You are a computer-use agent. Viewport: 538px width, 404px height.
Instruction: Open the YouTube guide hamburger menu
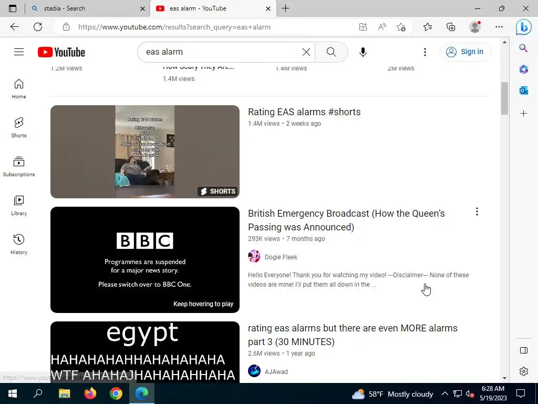point(19,52)
